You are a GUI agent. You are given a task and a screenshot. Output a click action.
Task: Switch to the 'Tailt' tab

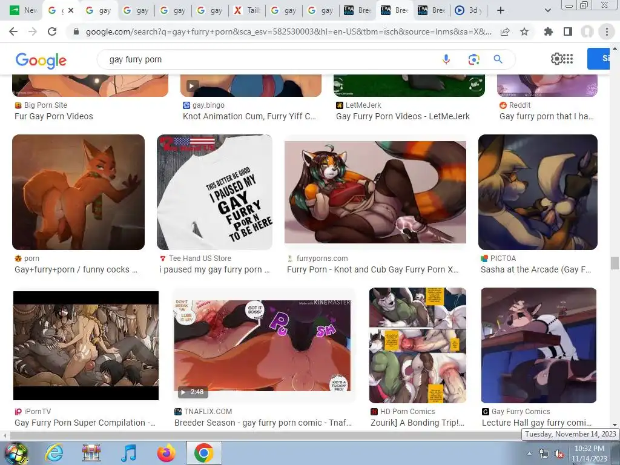(x=247, y=10)
